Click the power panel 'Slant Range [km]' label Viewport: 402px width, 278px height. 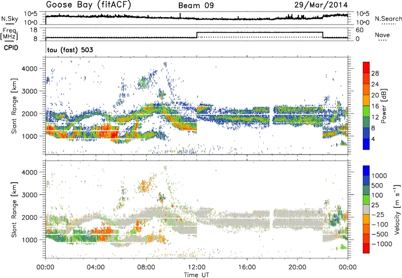(14, 106)
